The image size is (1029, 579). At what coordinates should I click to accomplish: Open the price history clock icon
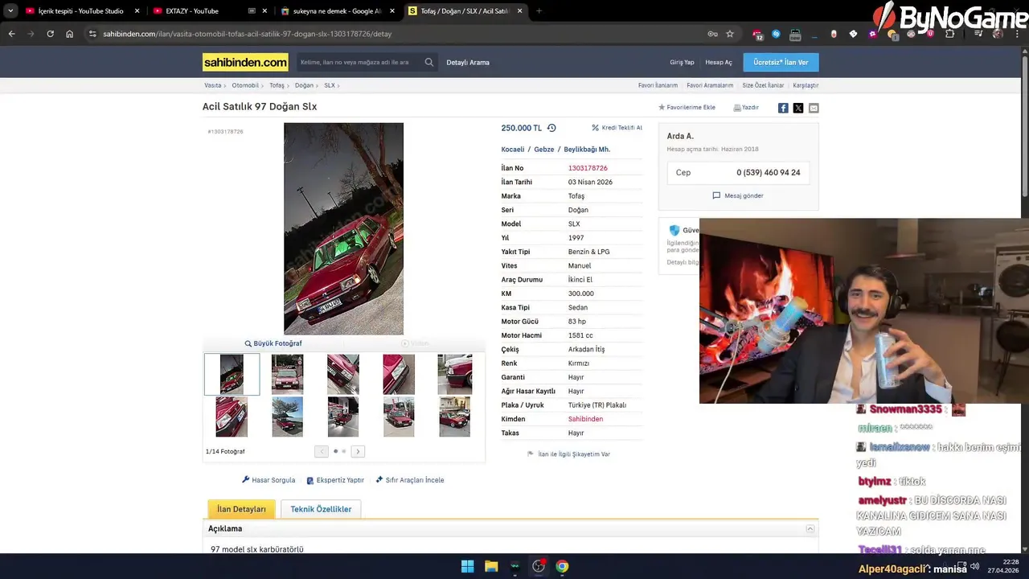[x=551, y=128]
